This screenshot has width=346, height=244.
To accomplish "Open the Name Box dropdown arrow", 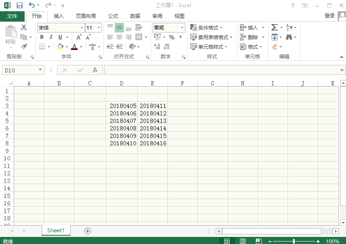I will click(x=40, y=70).
